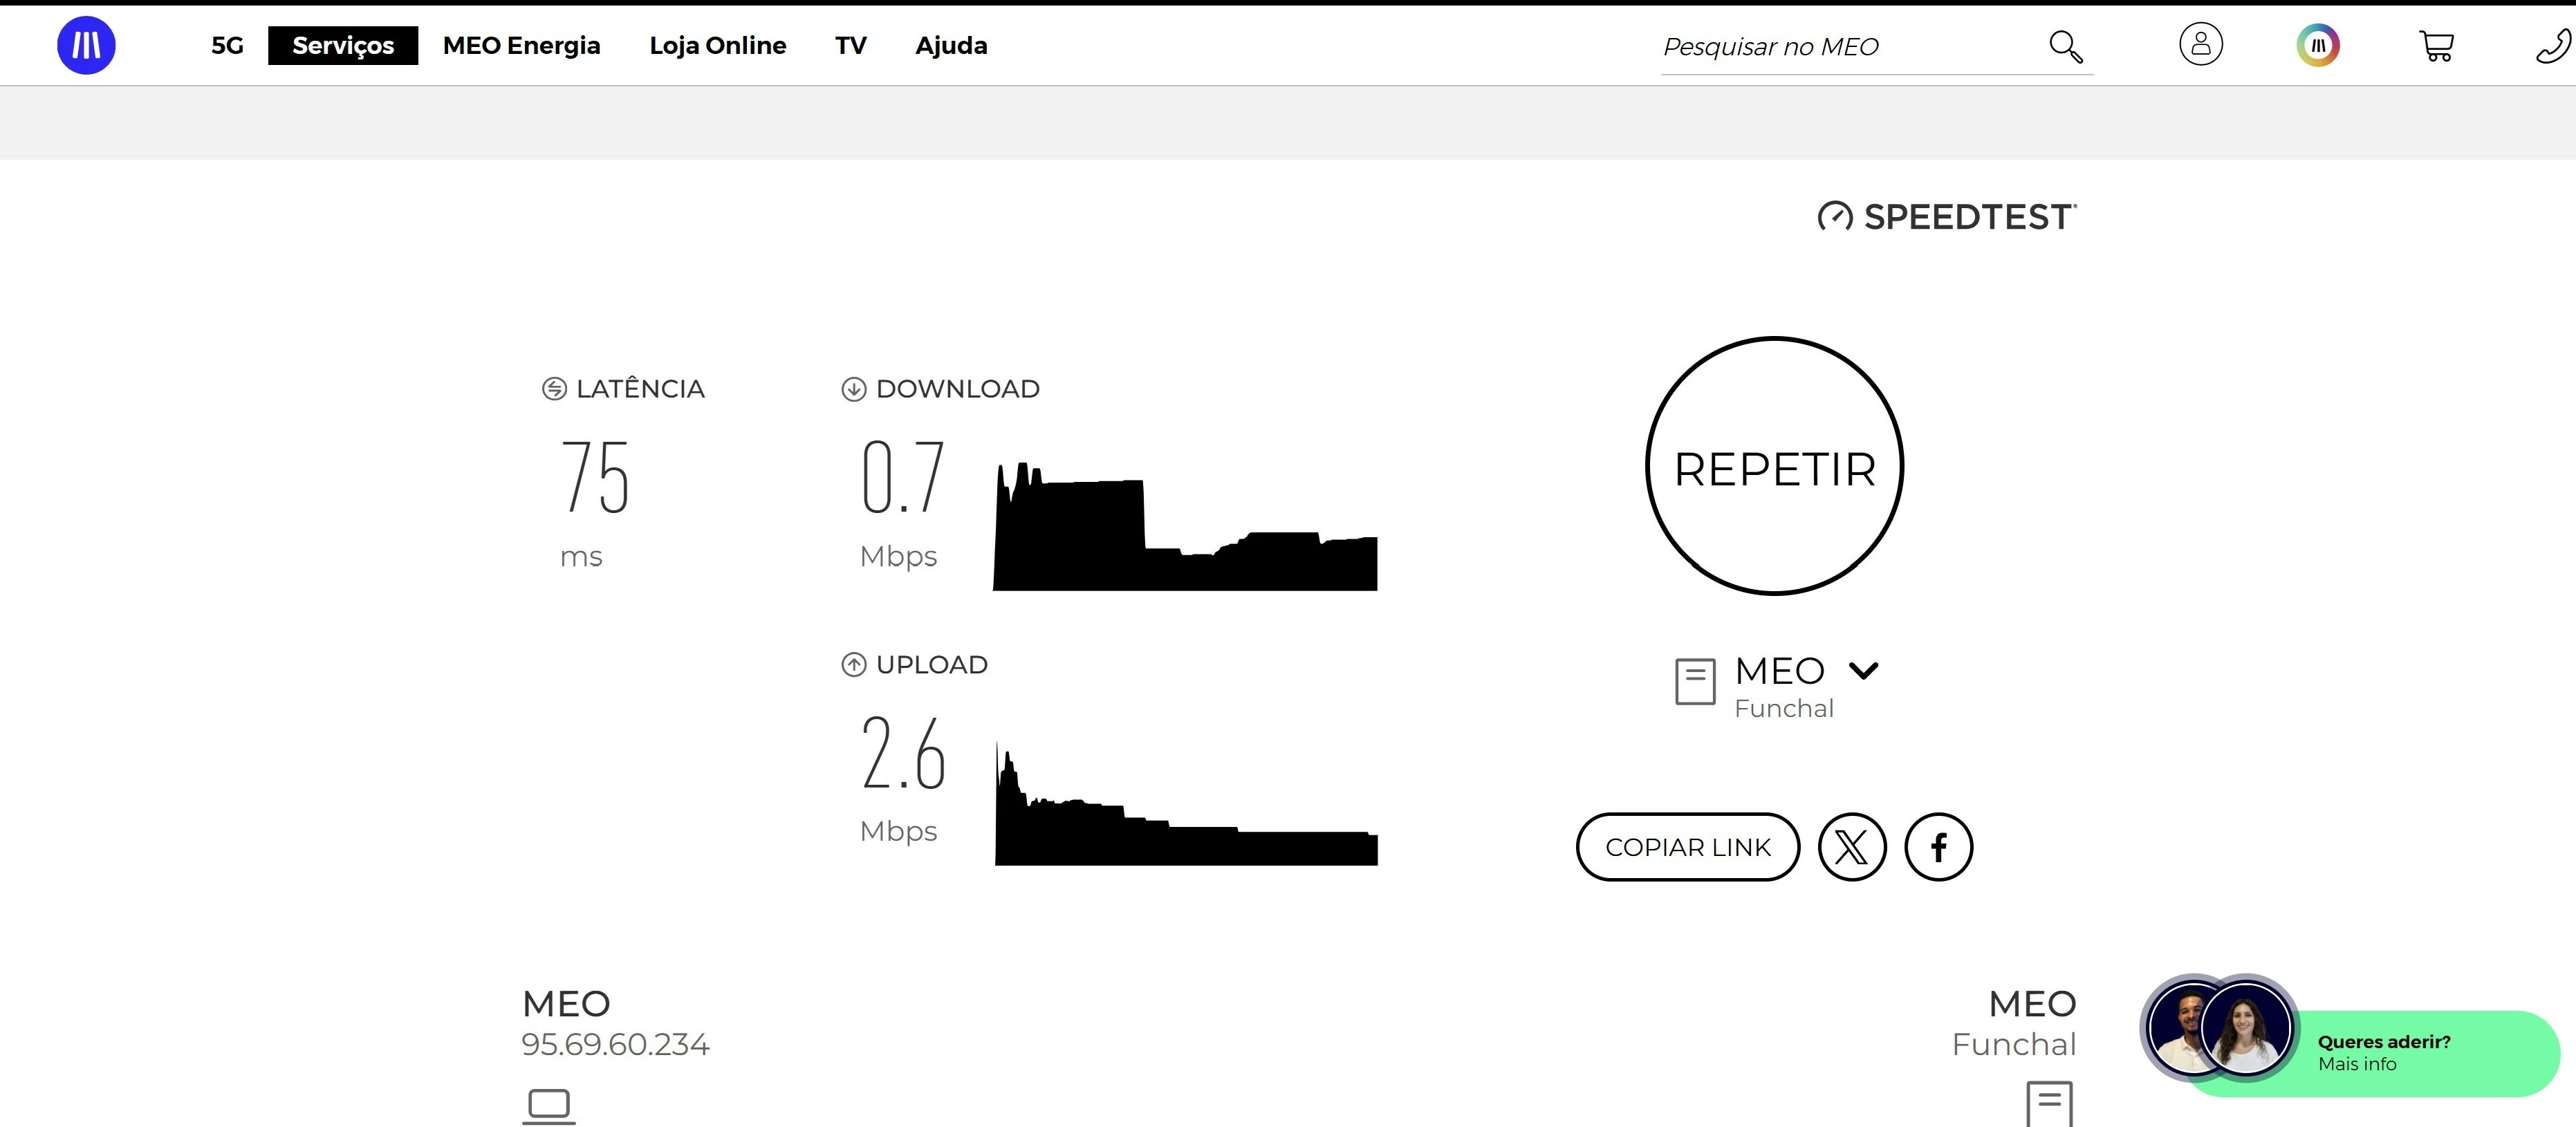Open the TV menu item
The height and width of the screenshot is (1127, 2576).
(x=850, y=46)
